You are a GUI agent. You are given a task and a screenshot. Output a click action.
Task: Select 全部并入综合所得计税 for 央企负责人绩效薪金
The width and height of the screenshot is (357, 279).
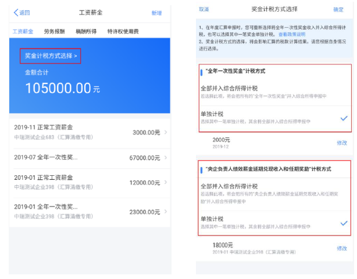[x=275, y=194]
